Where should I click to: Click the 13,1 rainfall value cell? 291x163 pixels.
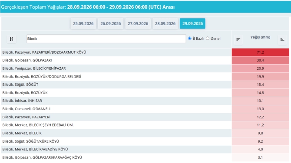260,101
